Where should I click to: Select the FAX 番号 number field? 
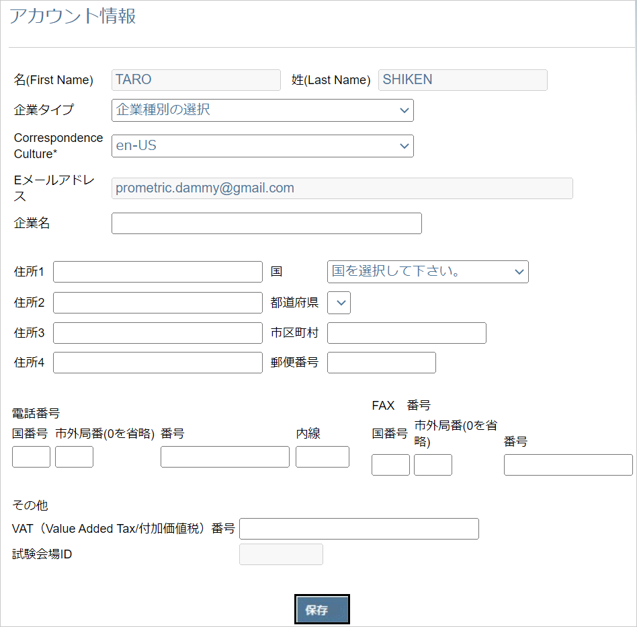tap(568, 465)
